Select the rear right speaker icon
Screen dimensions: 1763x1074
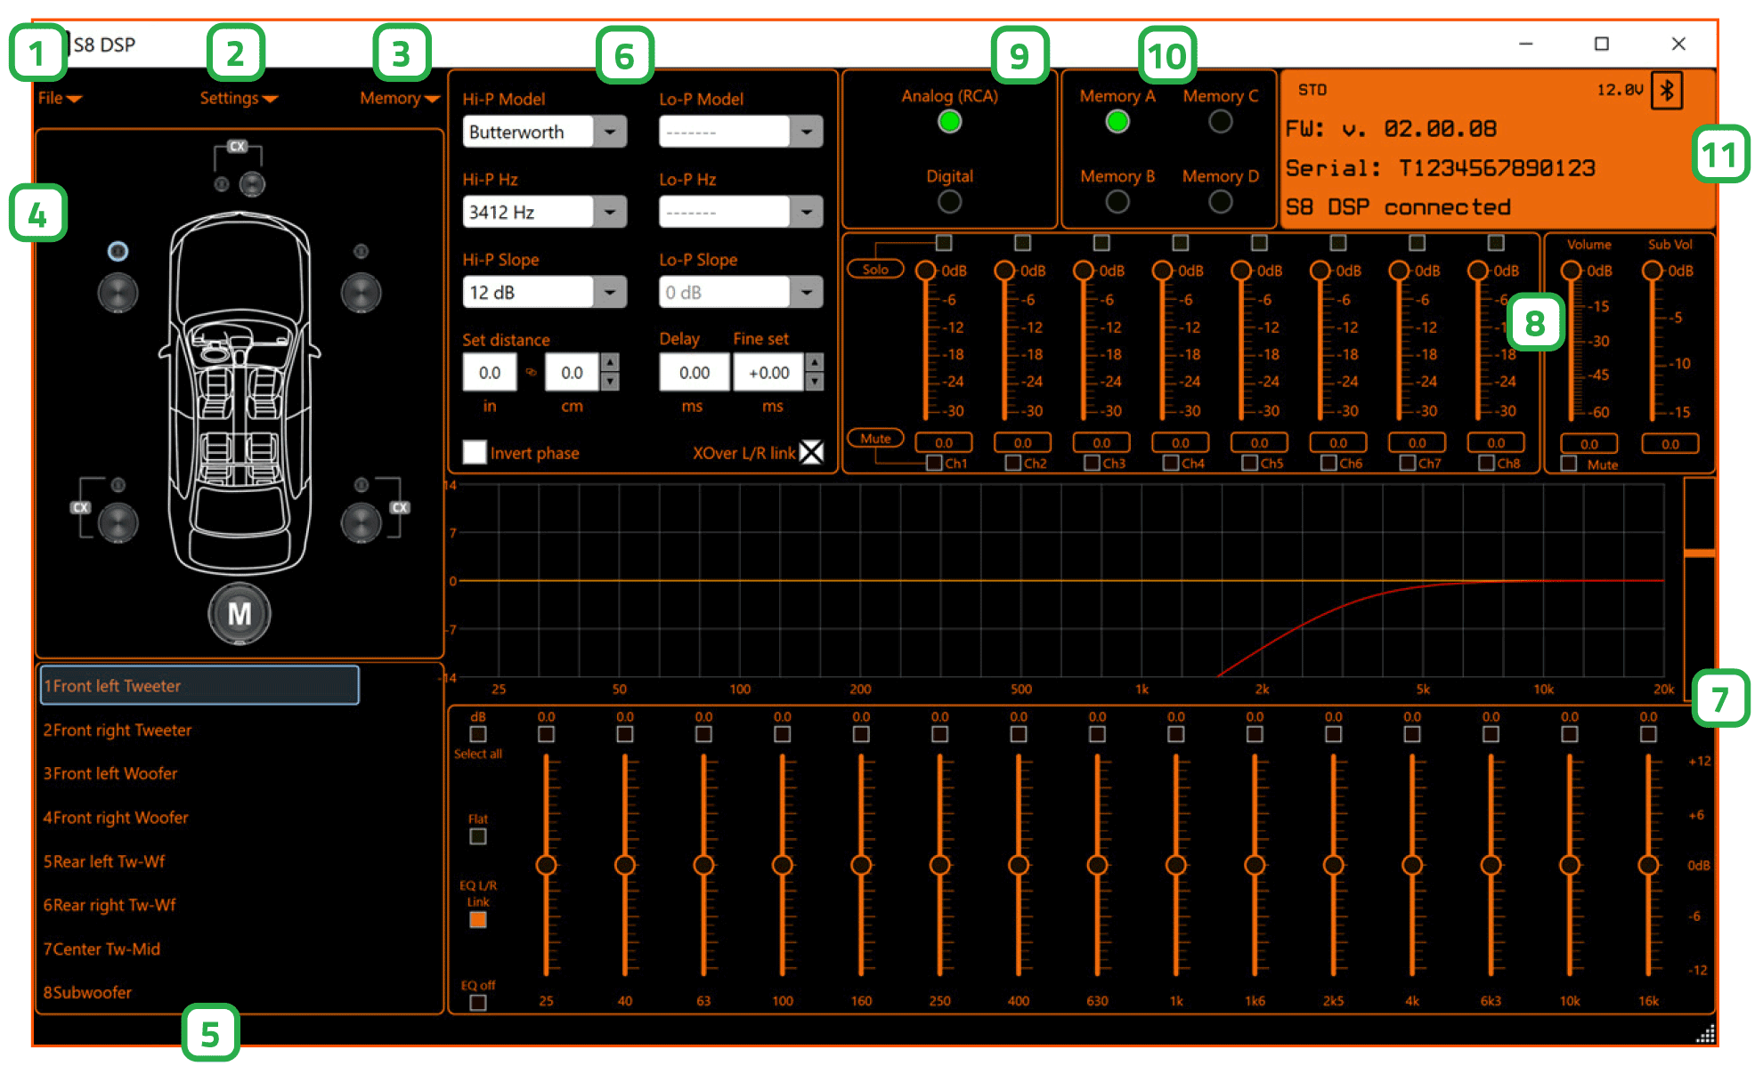tap(361, 522)
